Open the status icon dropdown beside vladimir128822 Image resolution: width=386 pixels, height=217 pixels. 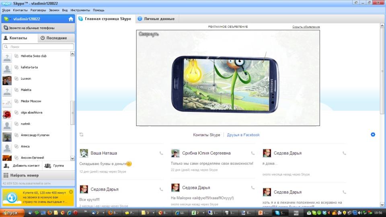[x=7, y=19]
